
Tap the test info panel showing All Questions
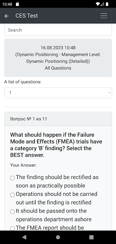click(x=58, y=58)
